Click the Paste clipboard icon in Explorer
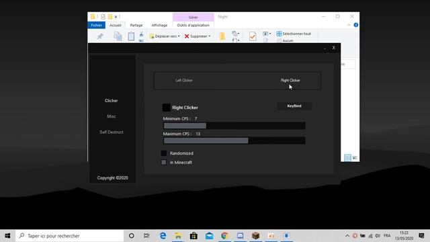 (131, 36)
